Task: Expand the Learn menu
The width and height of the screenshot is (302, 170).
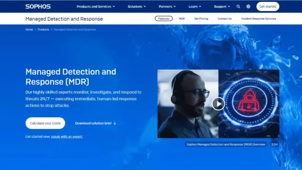Action: coord(195,7)
